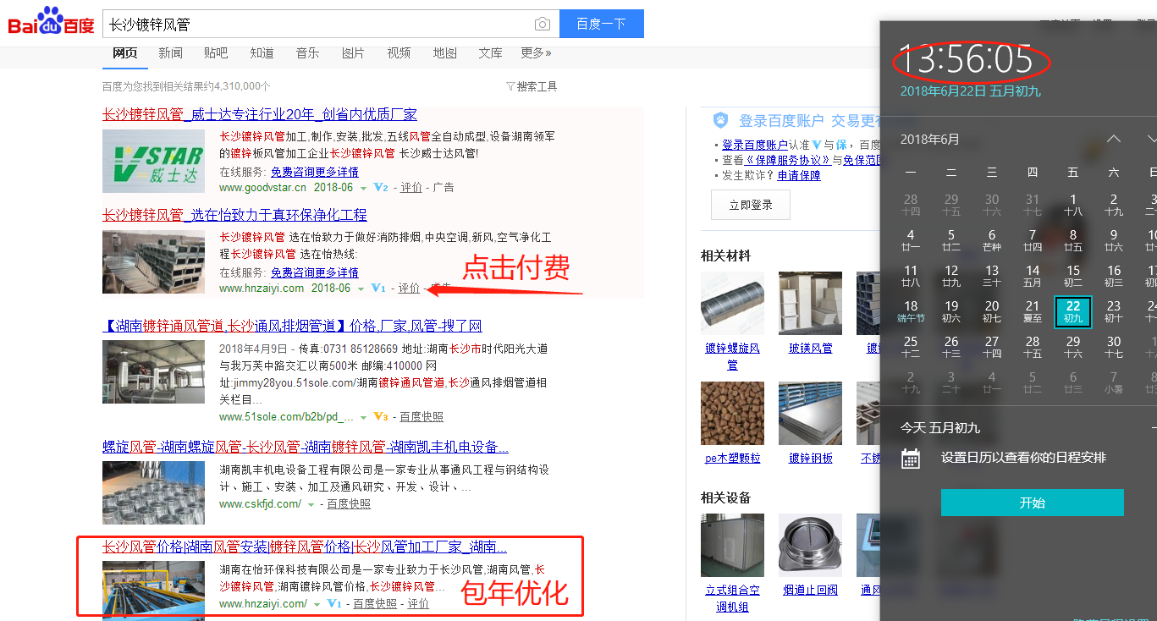1157x621 pixels.
Task: Click the 百度一下 search button
Action: point(601,24)
